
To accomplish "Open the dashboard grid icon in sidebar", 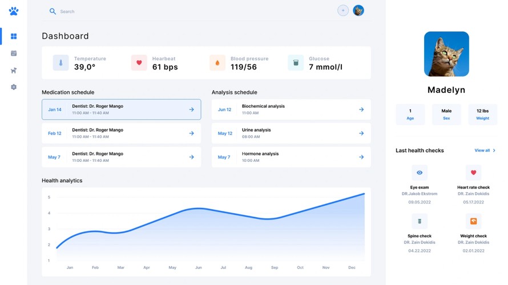I will [x=14, y=36].
